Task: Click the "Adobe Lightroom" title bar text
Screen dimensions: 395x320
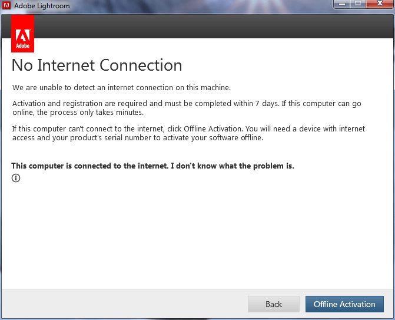Action: pos(42,5)
